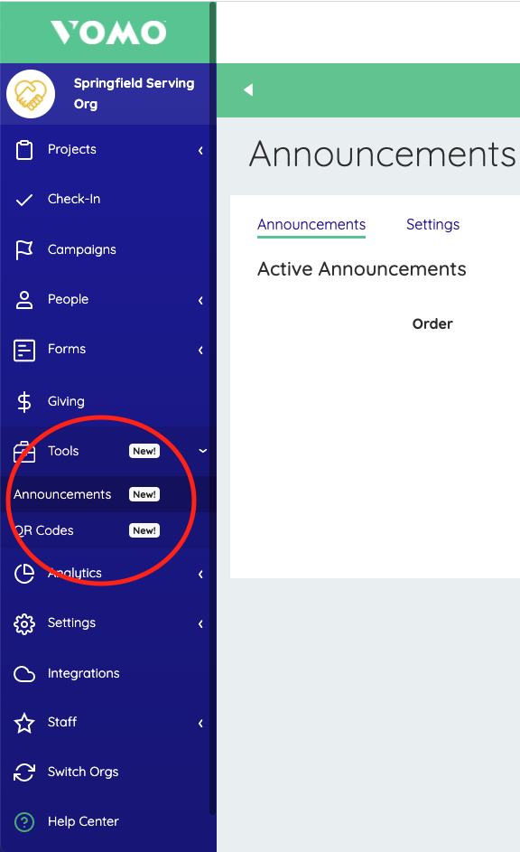Open QR Codes under Tools
Viewport: 520px width, 852px height.
43,530
